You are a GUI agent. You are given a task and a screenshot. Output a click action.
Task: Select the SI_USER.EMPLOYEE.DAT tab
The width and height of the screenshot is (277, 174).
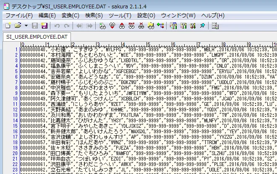(x=37, y=37)
